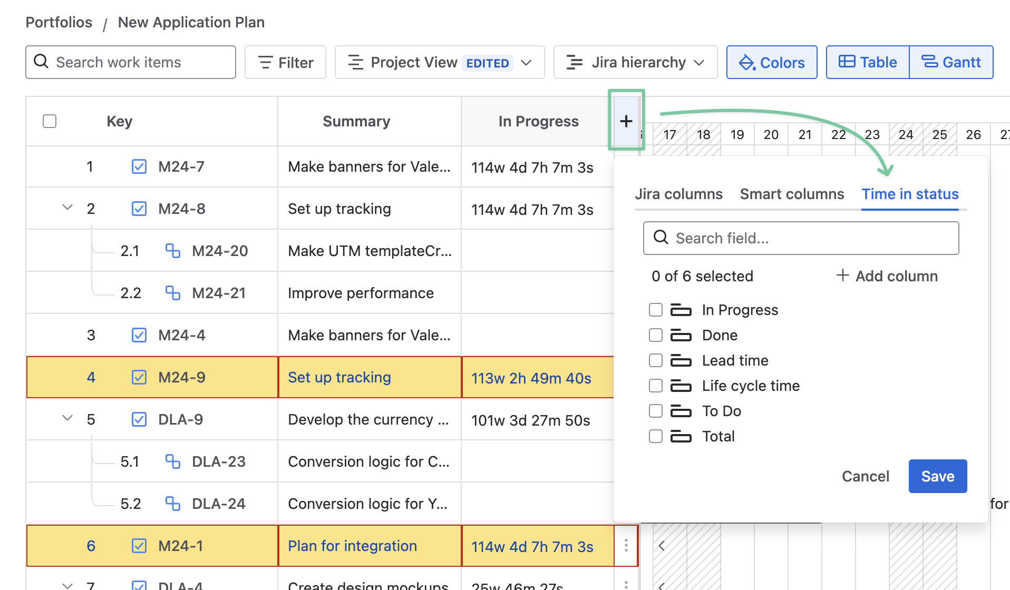Click the subtask icon next to DLA-23
The image size is (1010, 590).
coord(172,461)
